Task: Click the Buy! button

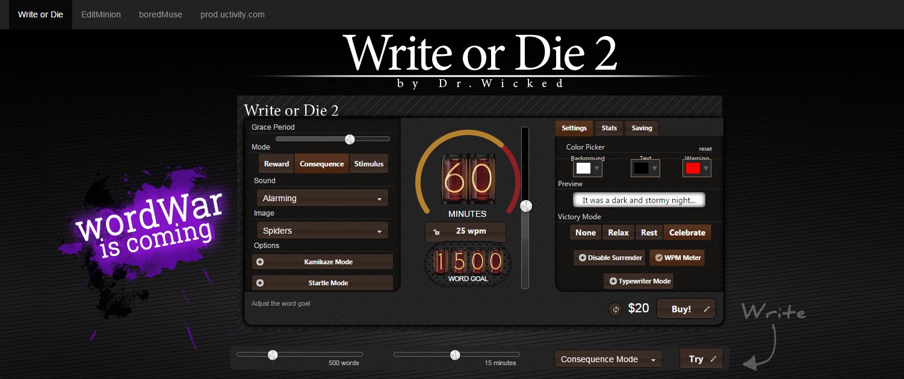Action: click(686, 309)
